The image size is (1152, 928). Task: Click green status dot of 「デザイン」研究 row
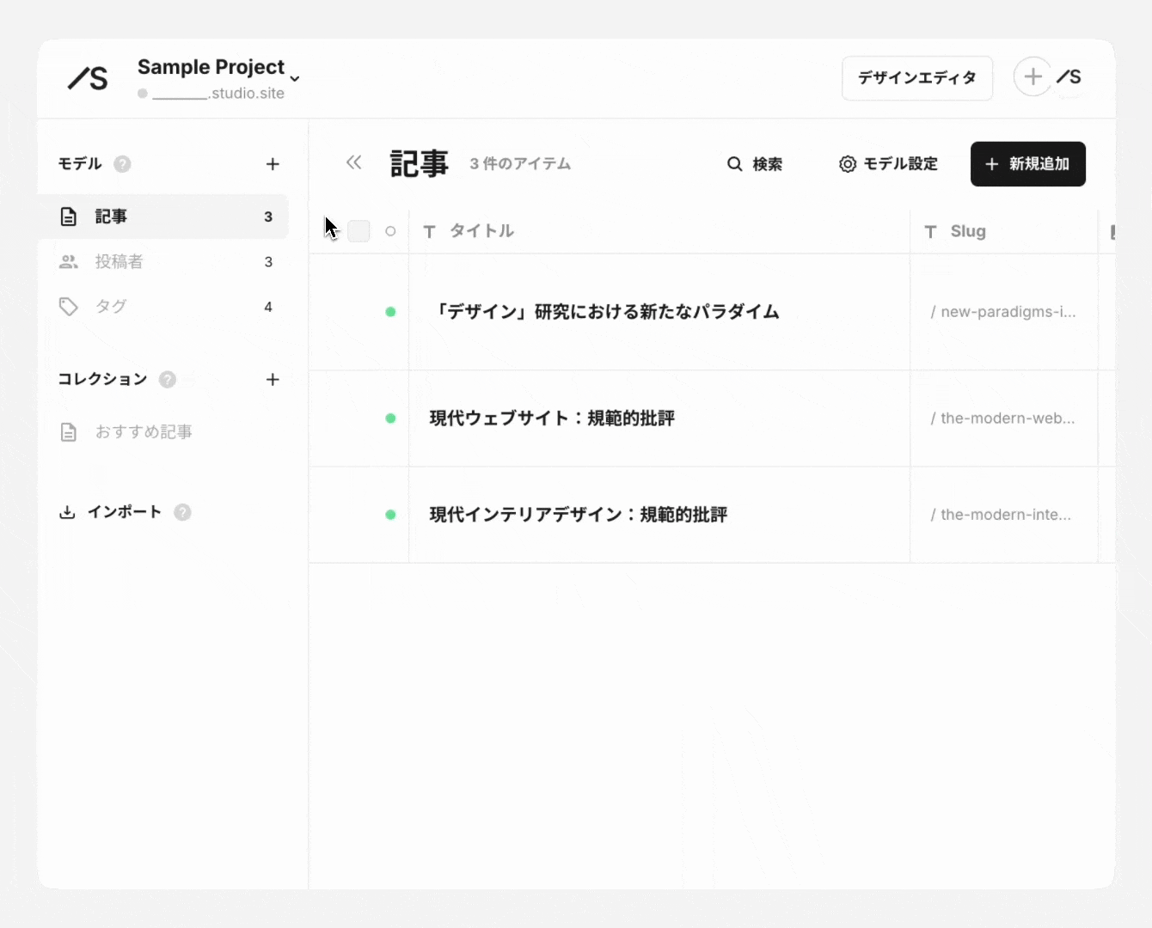click(x=390, y=312)
